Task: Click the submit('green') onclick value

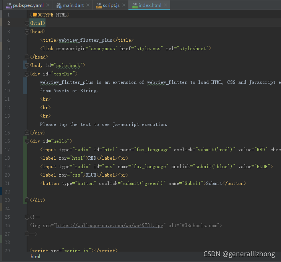Action: [x=143, y=183]
